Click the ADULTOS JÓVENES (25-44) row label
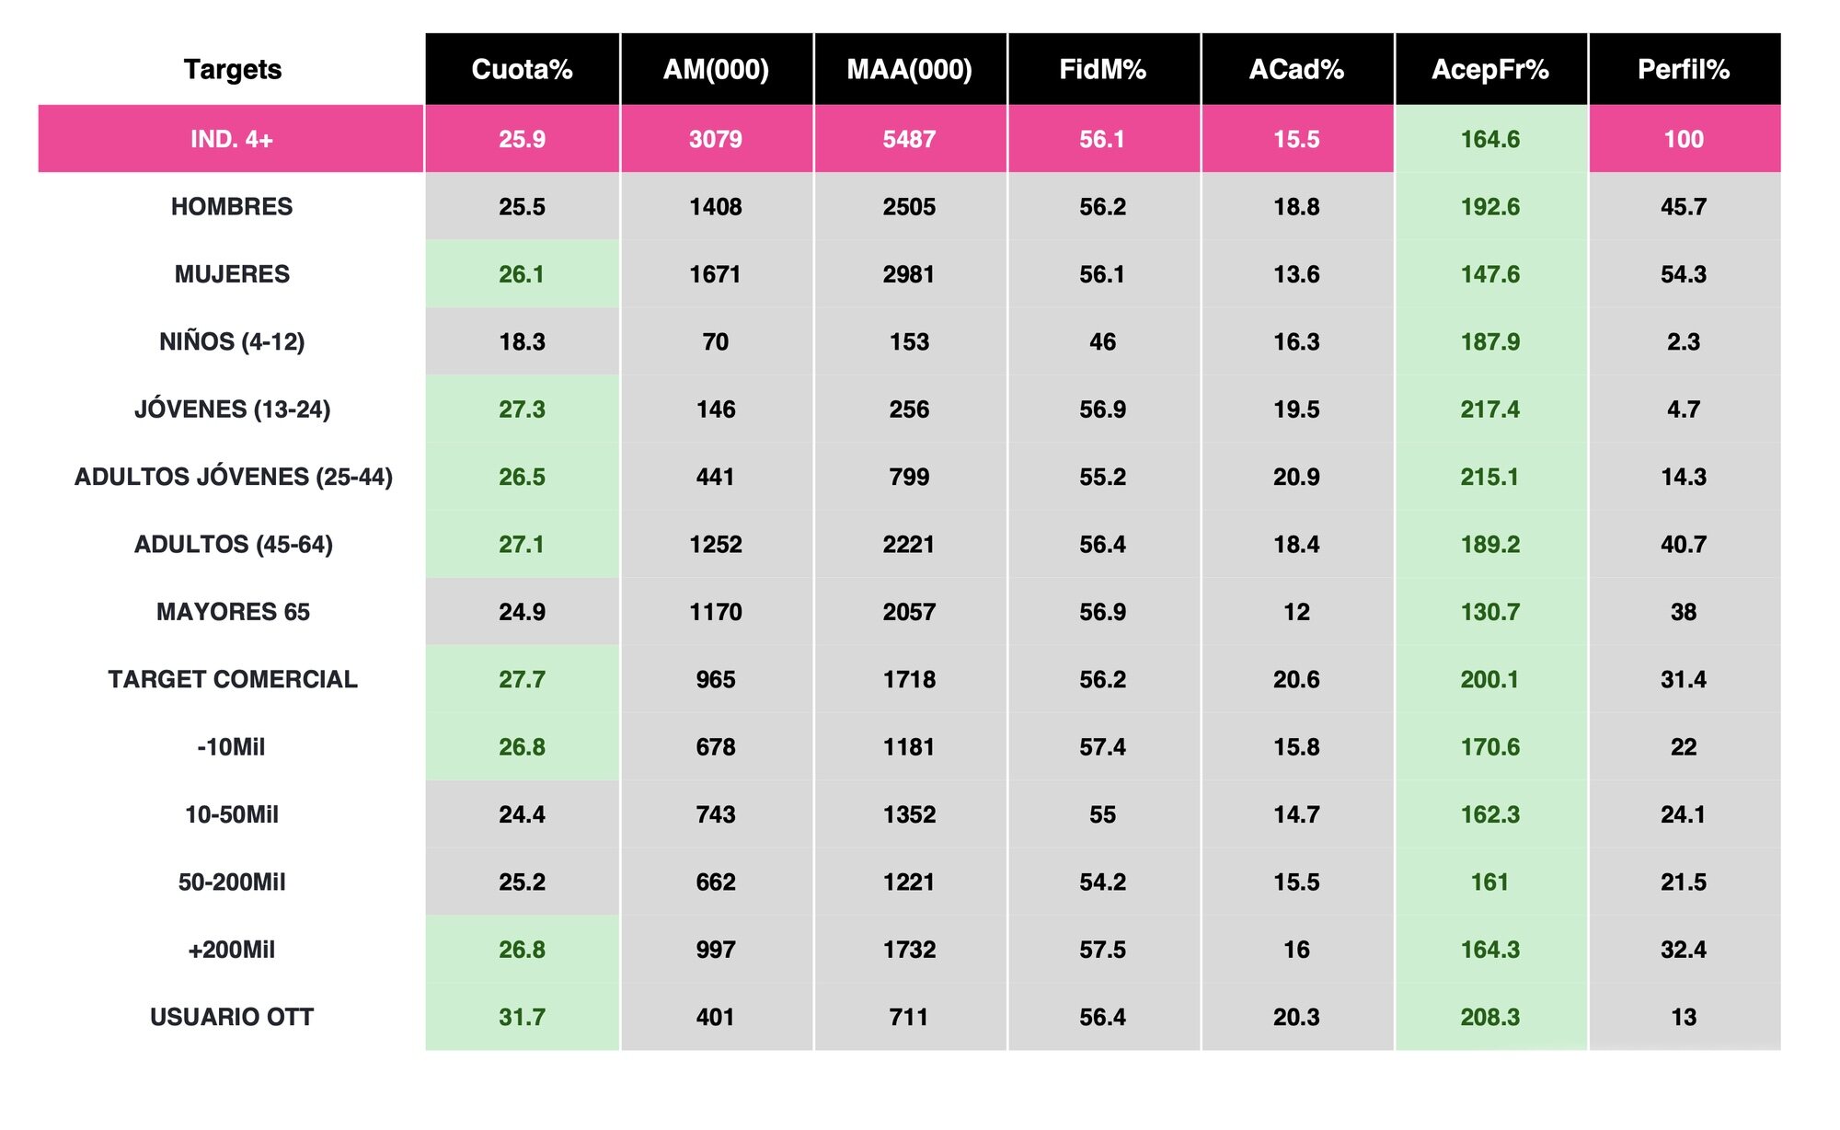 [x=233, y=477]
